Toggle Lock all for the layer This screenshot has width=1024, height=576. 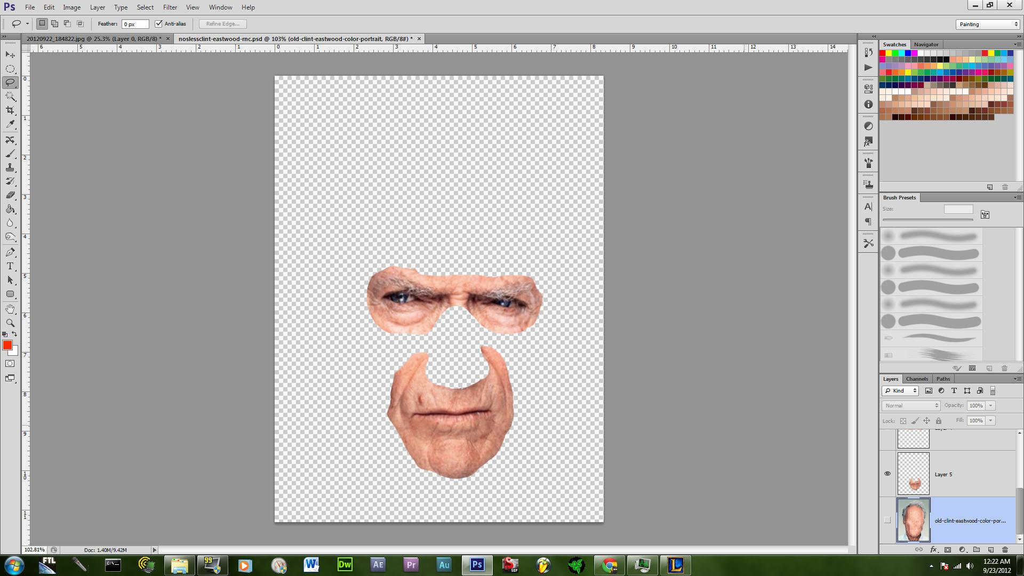(x=939, y=421)
